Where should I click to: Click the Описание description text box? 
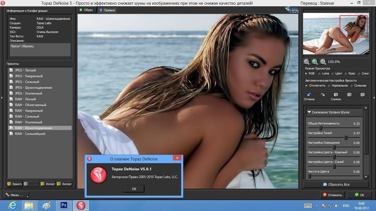[40, 50]
